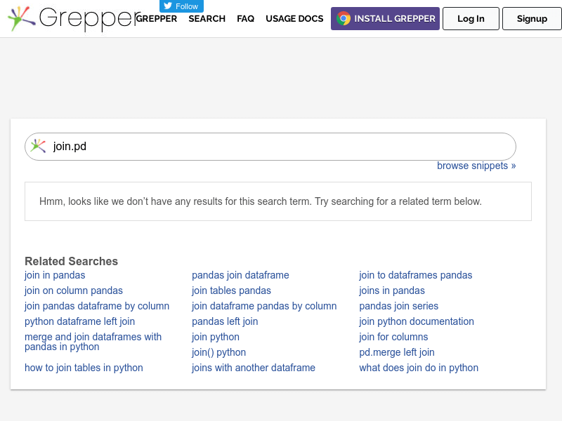Click the Grepper icon inside search box
This screenshot has width=562, height=421.
tap(38, 146)
